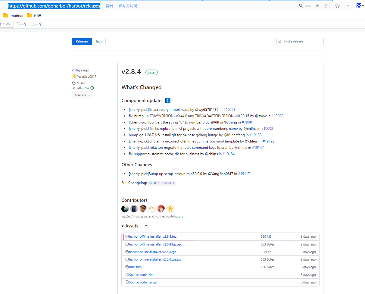365x294 pixels.
Task: Download harbor-offline-installer-v2.8.4.tgz
Action: click(x=153, y=237)
